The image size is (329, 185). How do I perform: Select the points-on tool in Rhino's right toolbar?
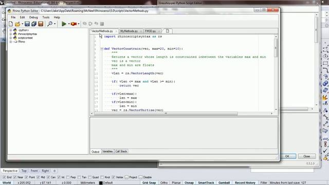coord(325,124)
